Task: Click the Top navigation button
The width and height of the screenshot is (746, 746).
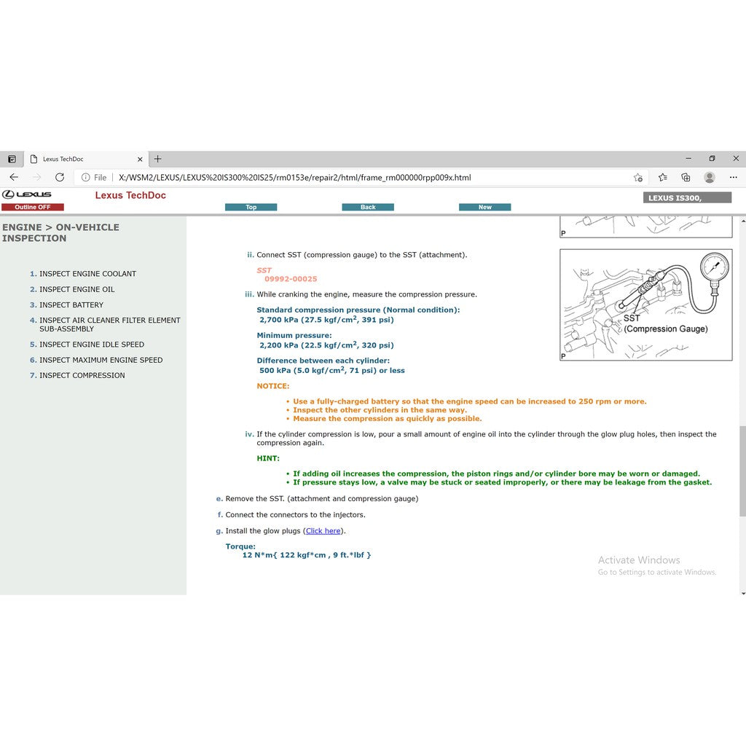Action: [x=251, y=207]
